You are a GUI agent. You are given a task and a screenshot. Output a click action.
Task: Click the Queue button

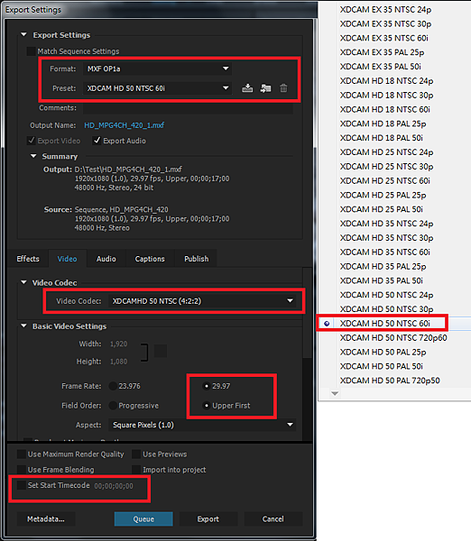[x=143, y=519]
